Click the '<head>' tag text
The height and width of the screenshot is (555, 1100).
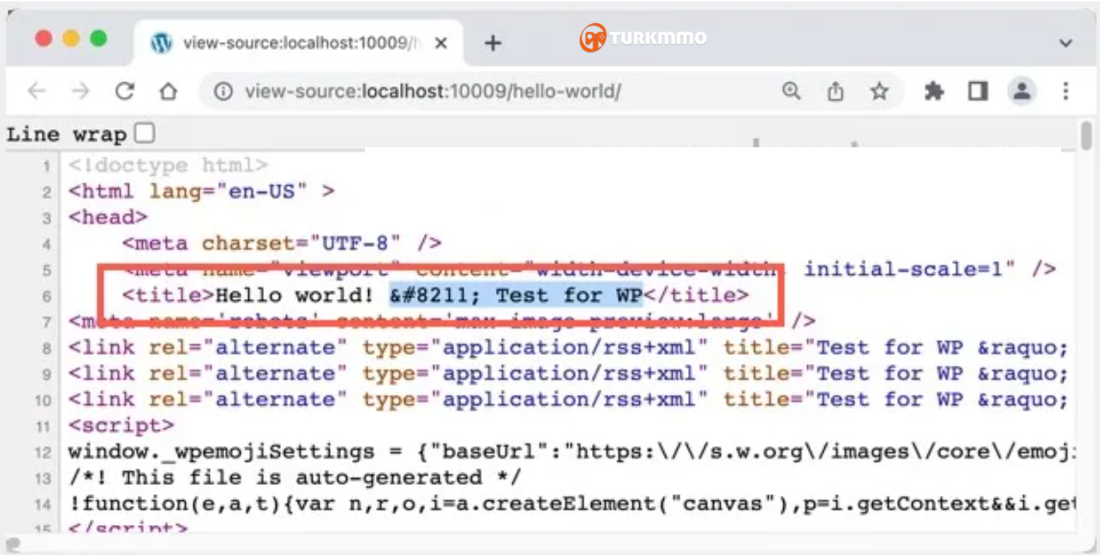(108, 217)
